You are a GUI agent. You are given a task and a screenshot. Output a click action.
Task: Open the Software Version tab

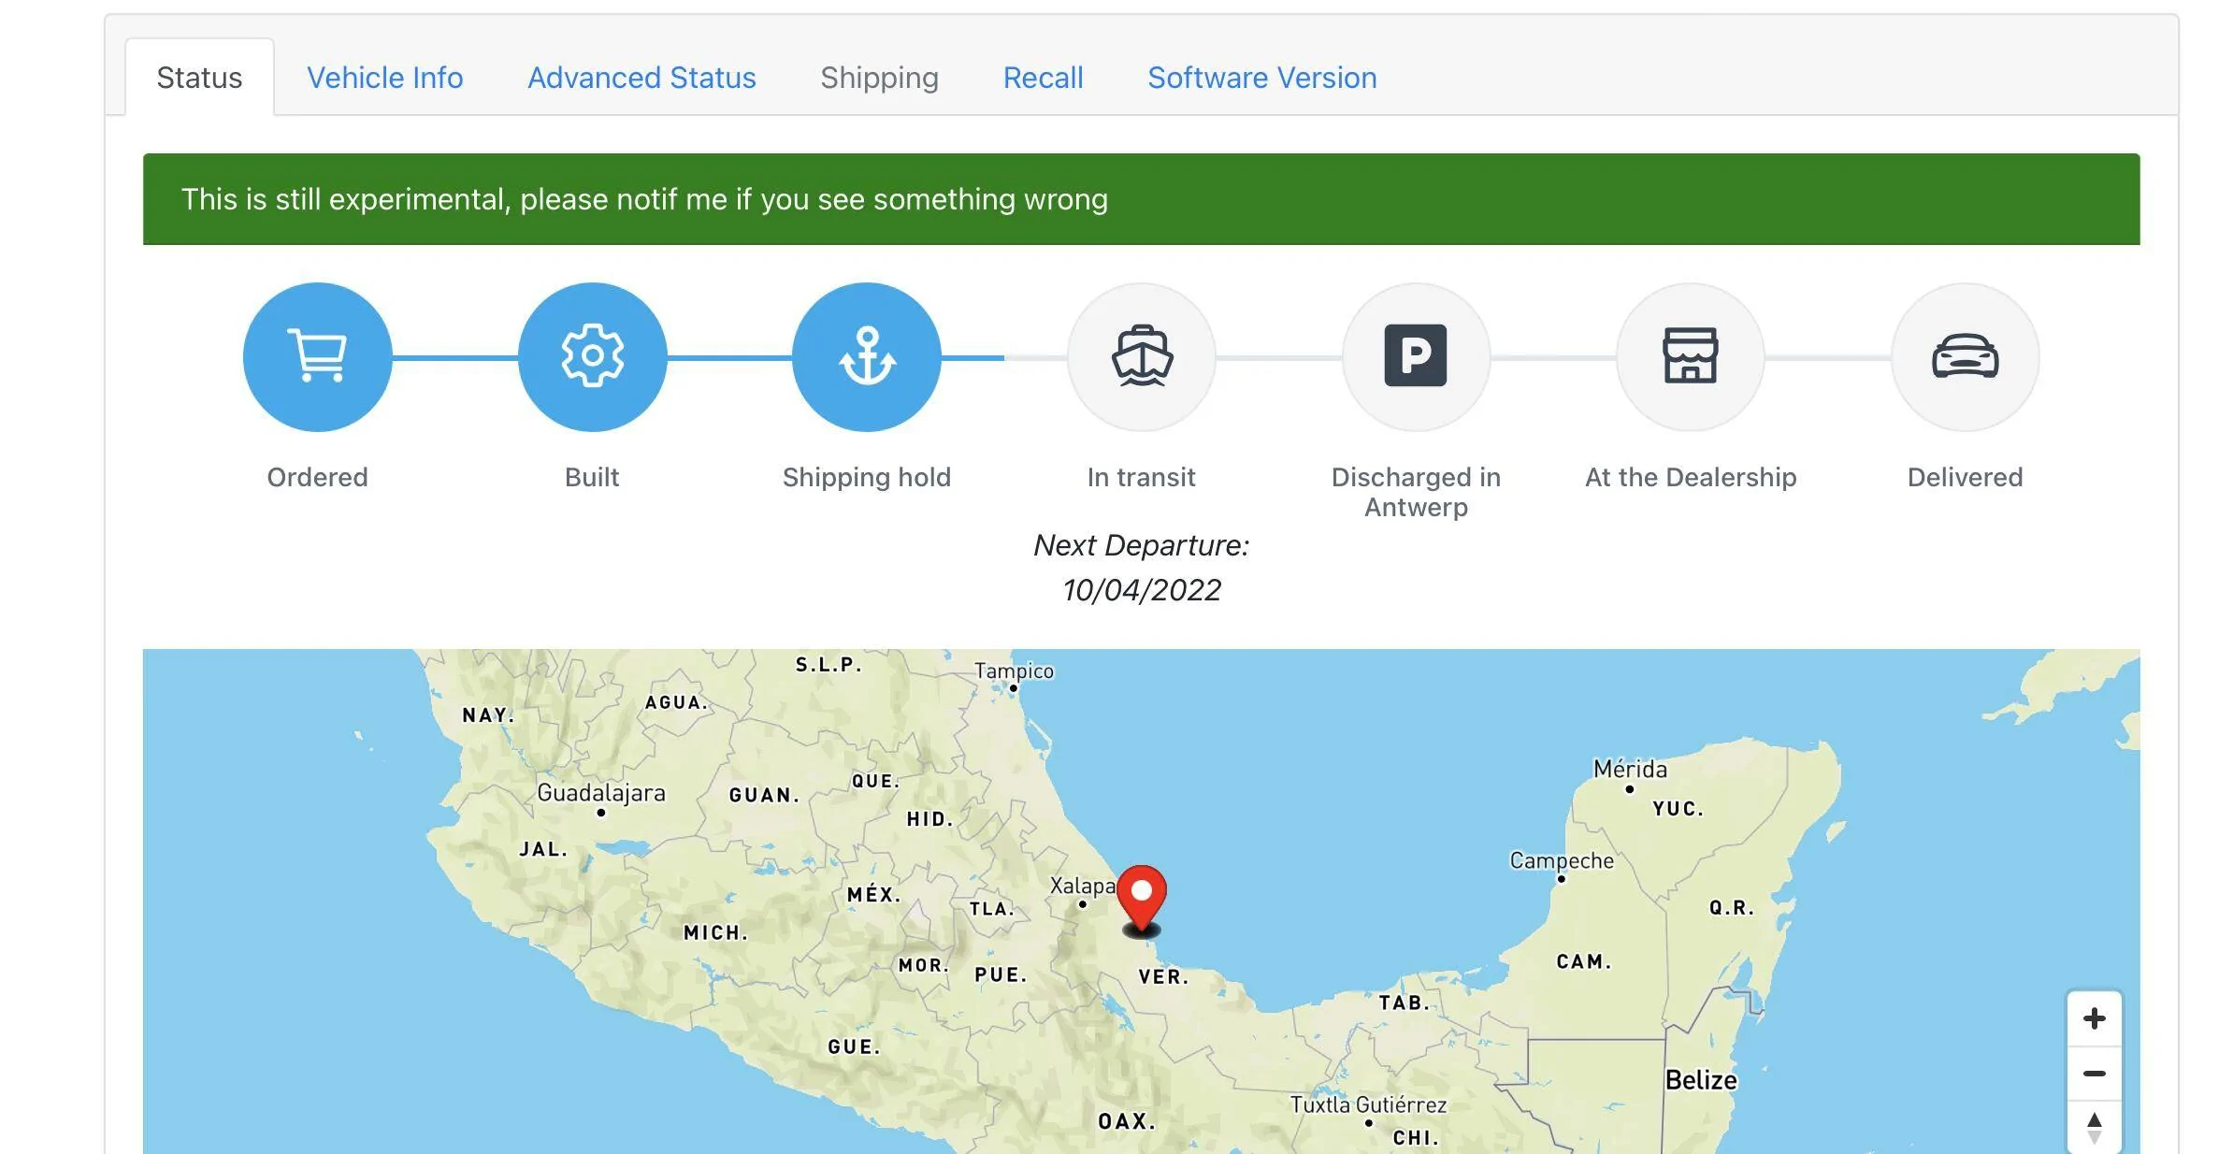tap(1262, 78)
